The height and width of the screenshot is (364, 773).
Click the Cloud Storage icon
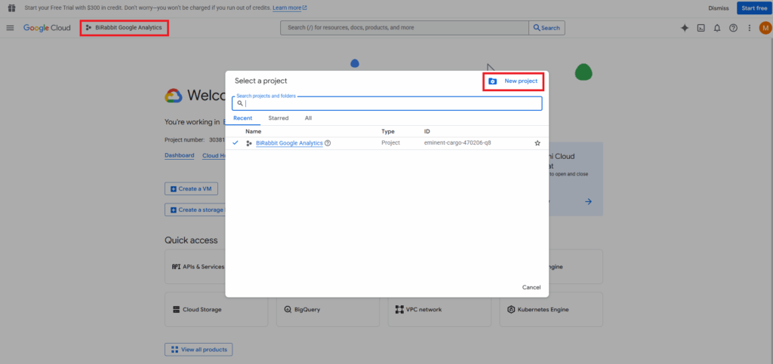176,310
